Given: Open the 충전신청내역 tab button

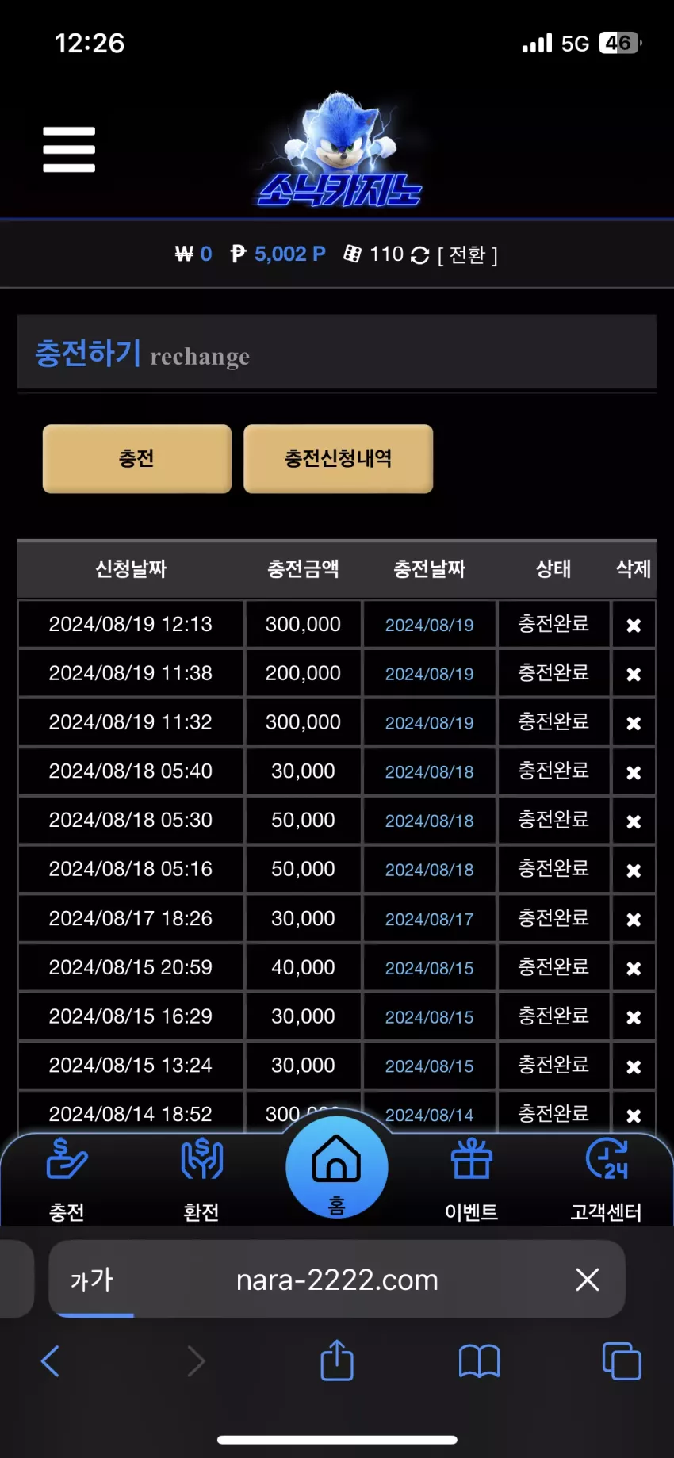Looking at the screenshot, I should [x=338, y=458].
